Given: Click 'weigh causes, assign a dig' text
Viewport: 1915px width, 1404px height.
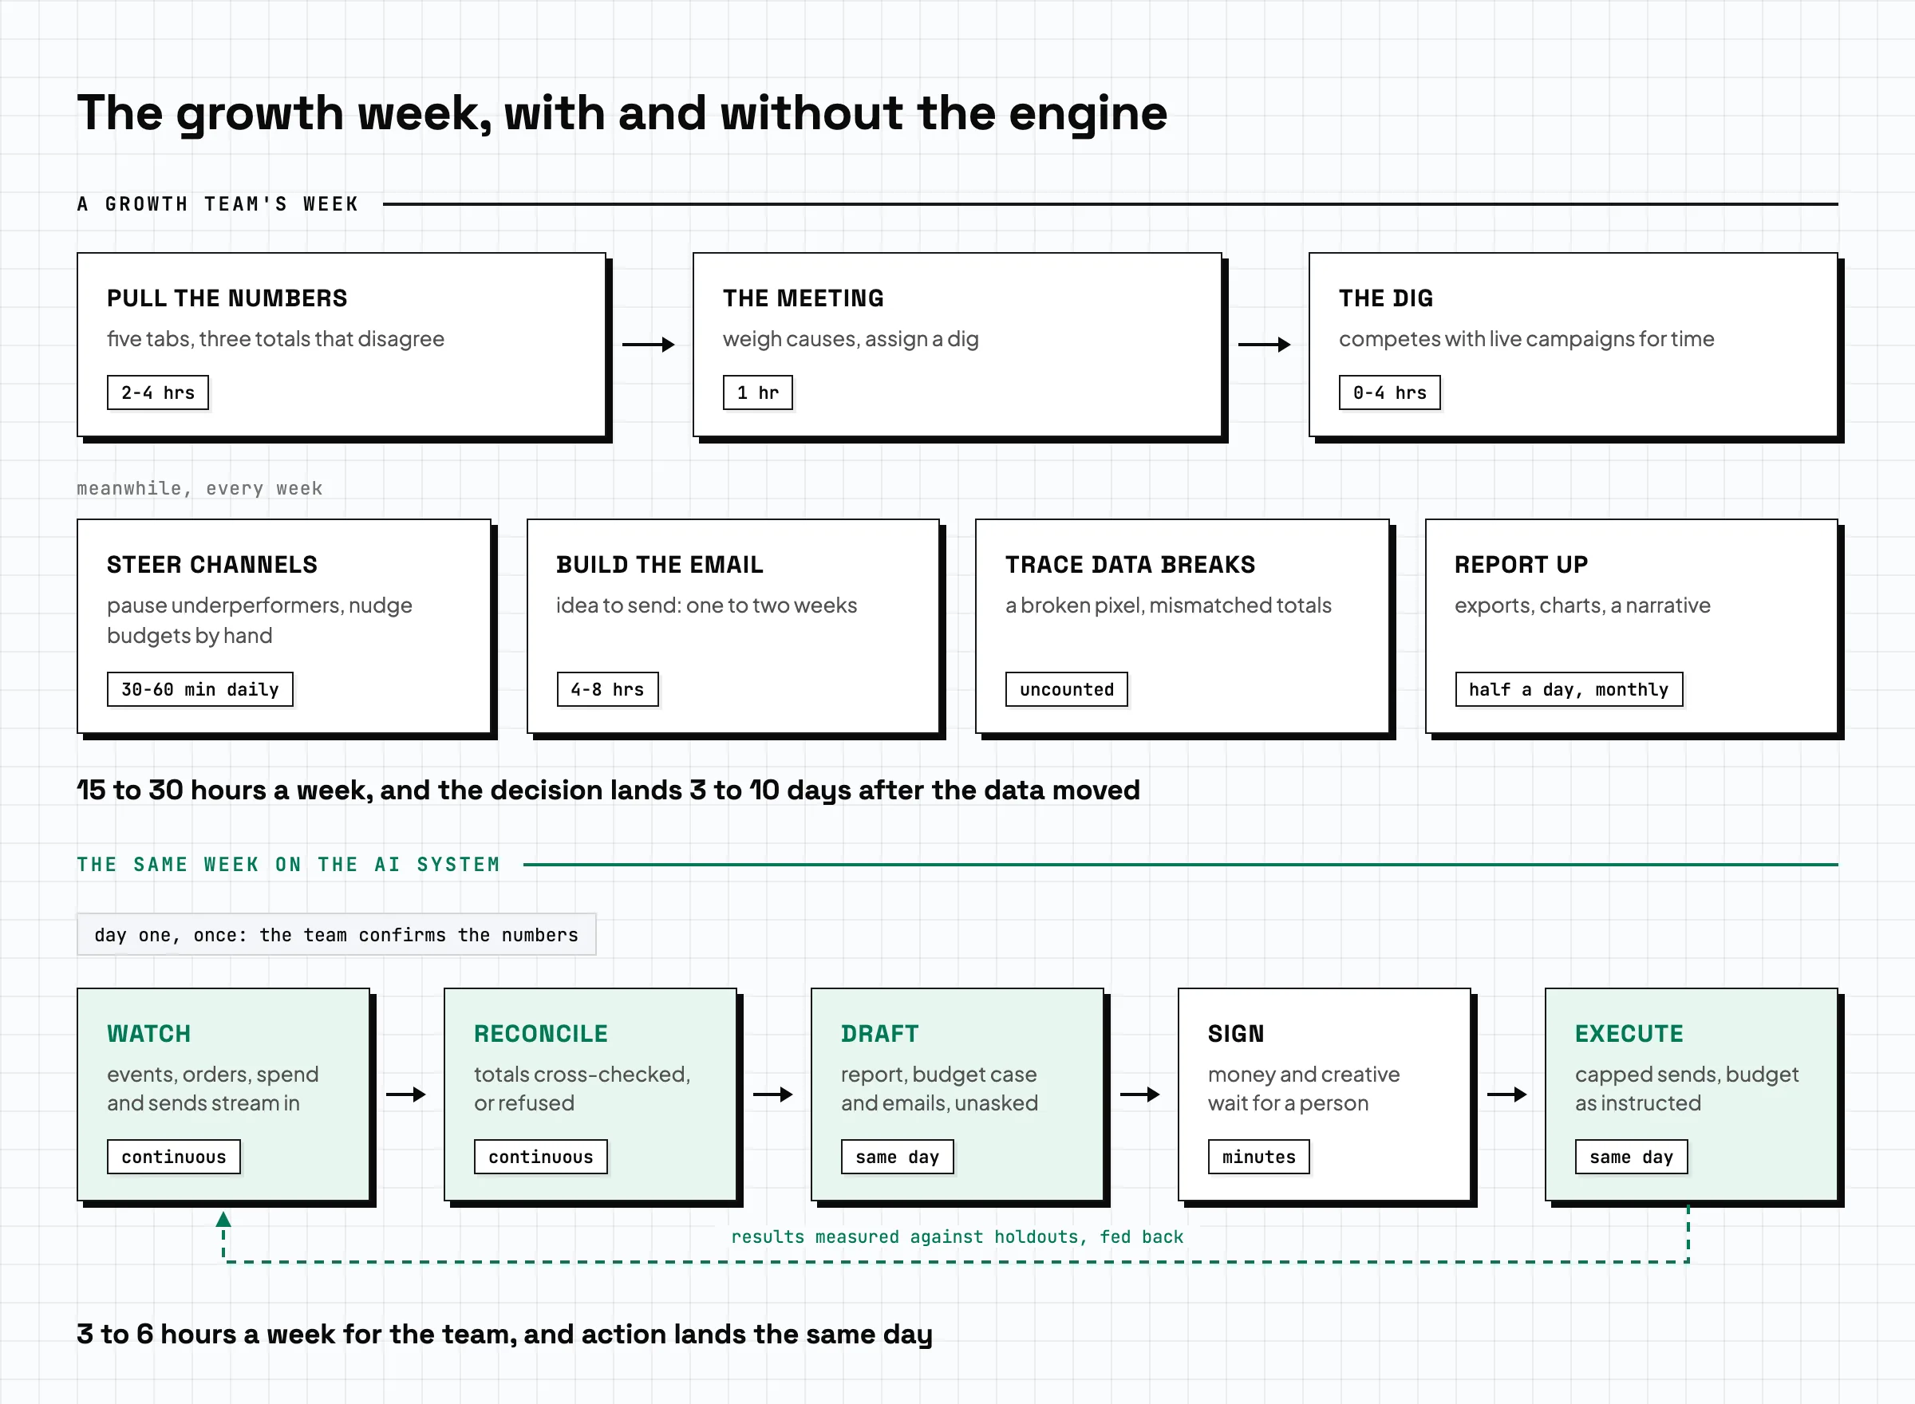Looking at the screenshot, I should (x=851, y=339).
